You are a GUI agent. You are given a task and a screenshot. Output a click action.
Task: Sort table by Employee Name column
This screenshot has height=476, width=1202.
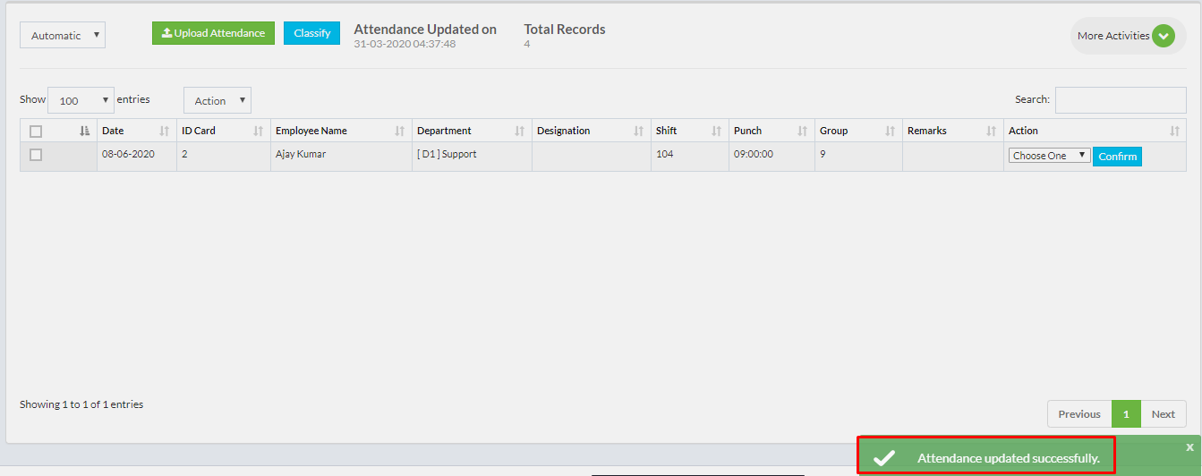(340, 131)
